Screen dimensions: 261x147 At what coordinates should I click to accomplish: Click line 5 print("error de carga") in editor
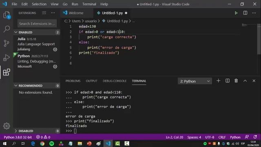point(112,47)
